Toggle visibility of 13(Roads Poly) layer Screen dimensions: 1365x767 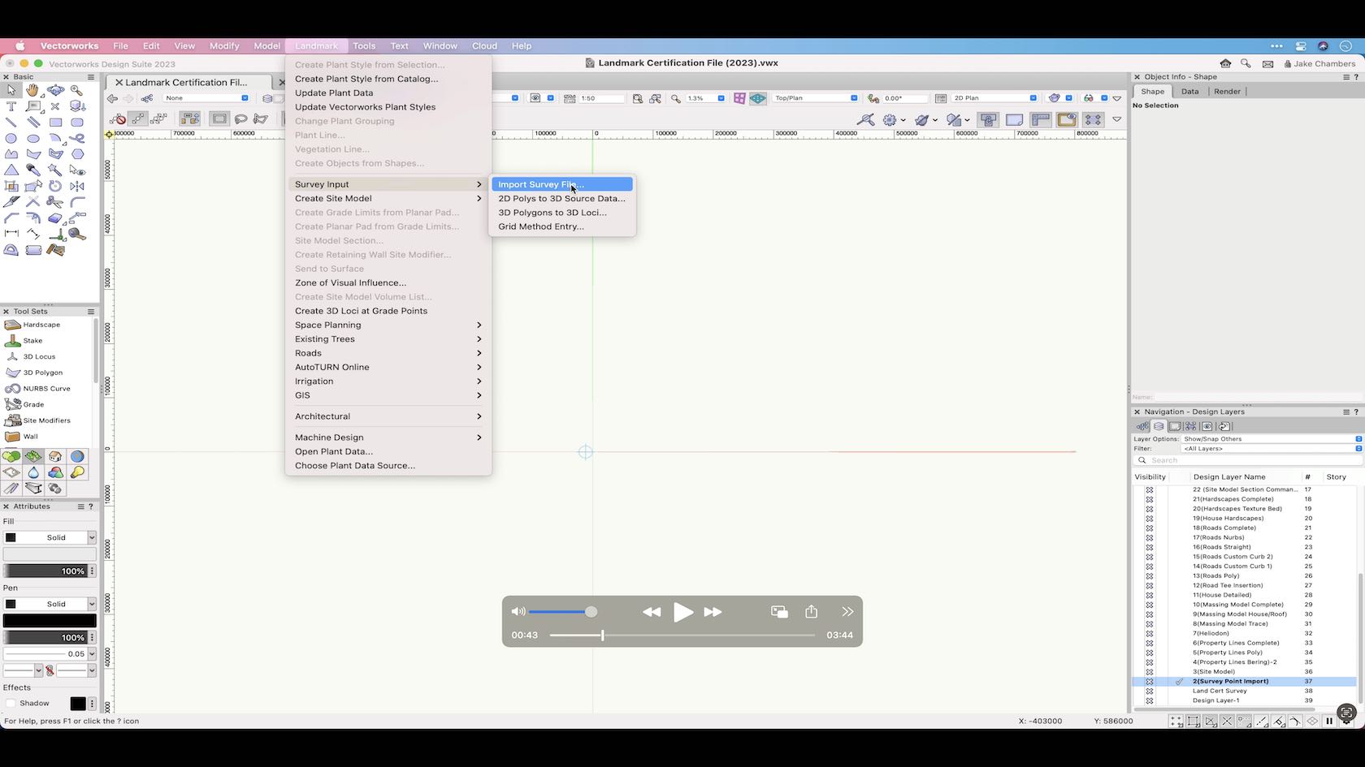click(1149, 575)
